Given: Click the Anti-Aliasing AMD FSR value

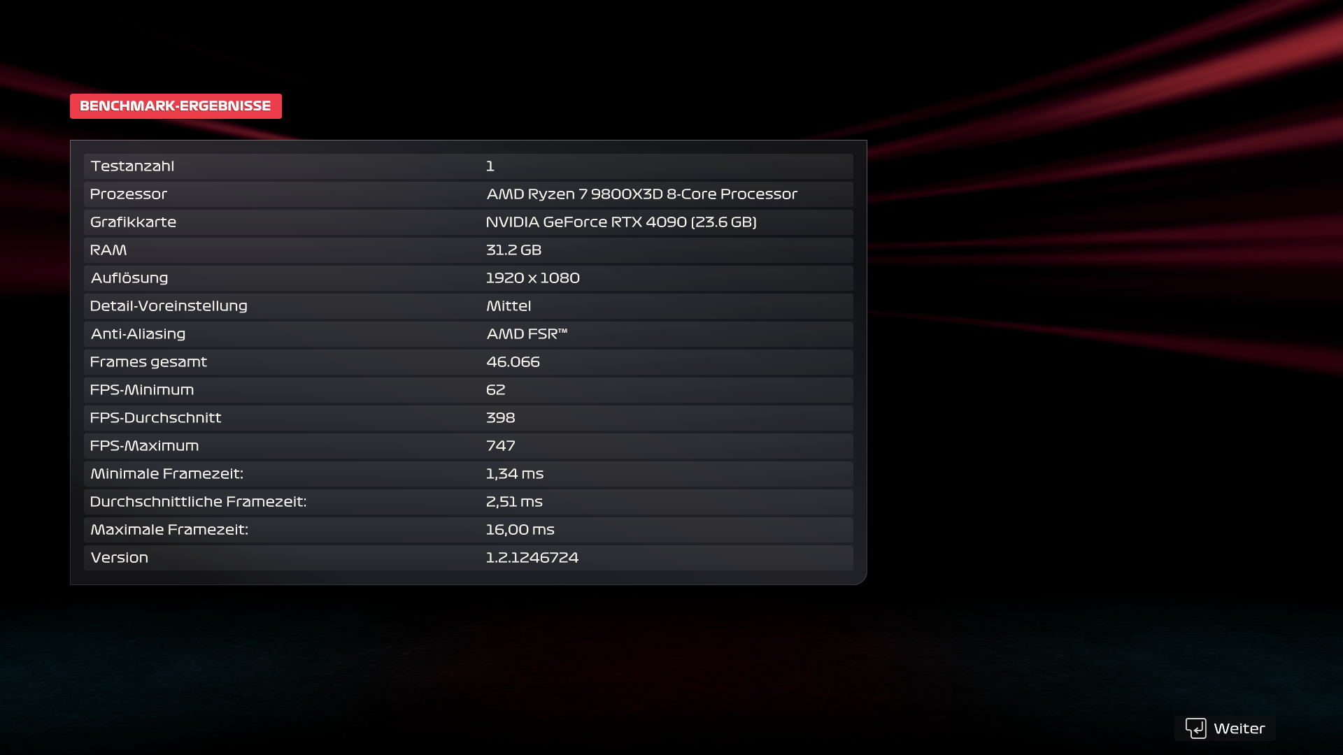Looking at the screenshot, I should pyautogui.click(x=527, y=334).
